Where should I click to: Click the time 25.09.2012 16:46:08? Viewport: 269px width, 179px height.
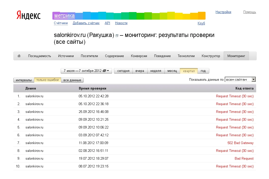point(93,112)
